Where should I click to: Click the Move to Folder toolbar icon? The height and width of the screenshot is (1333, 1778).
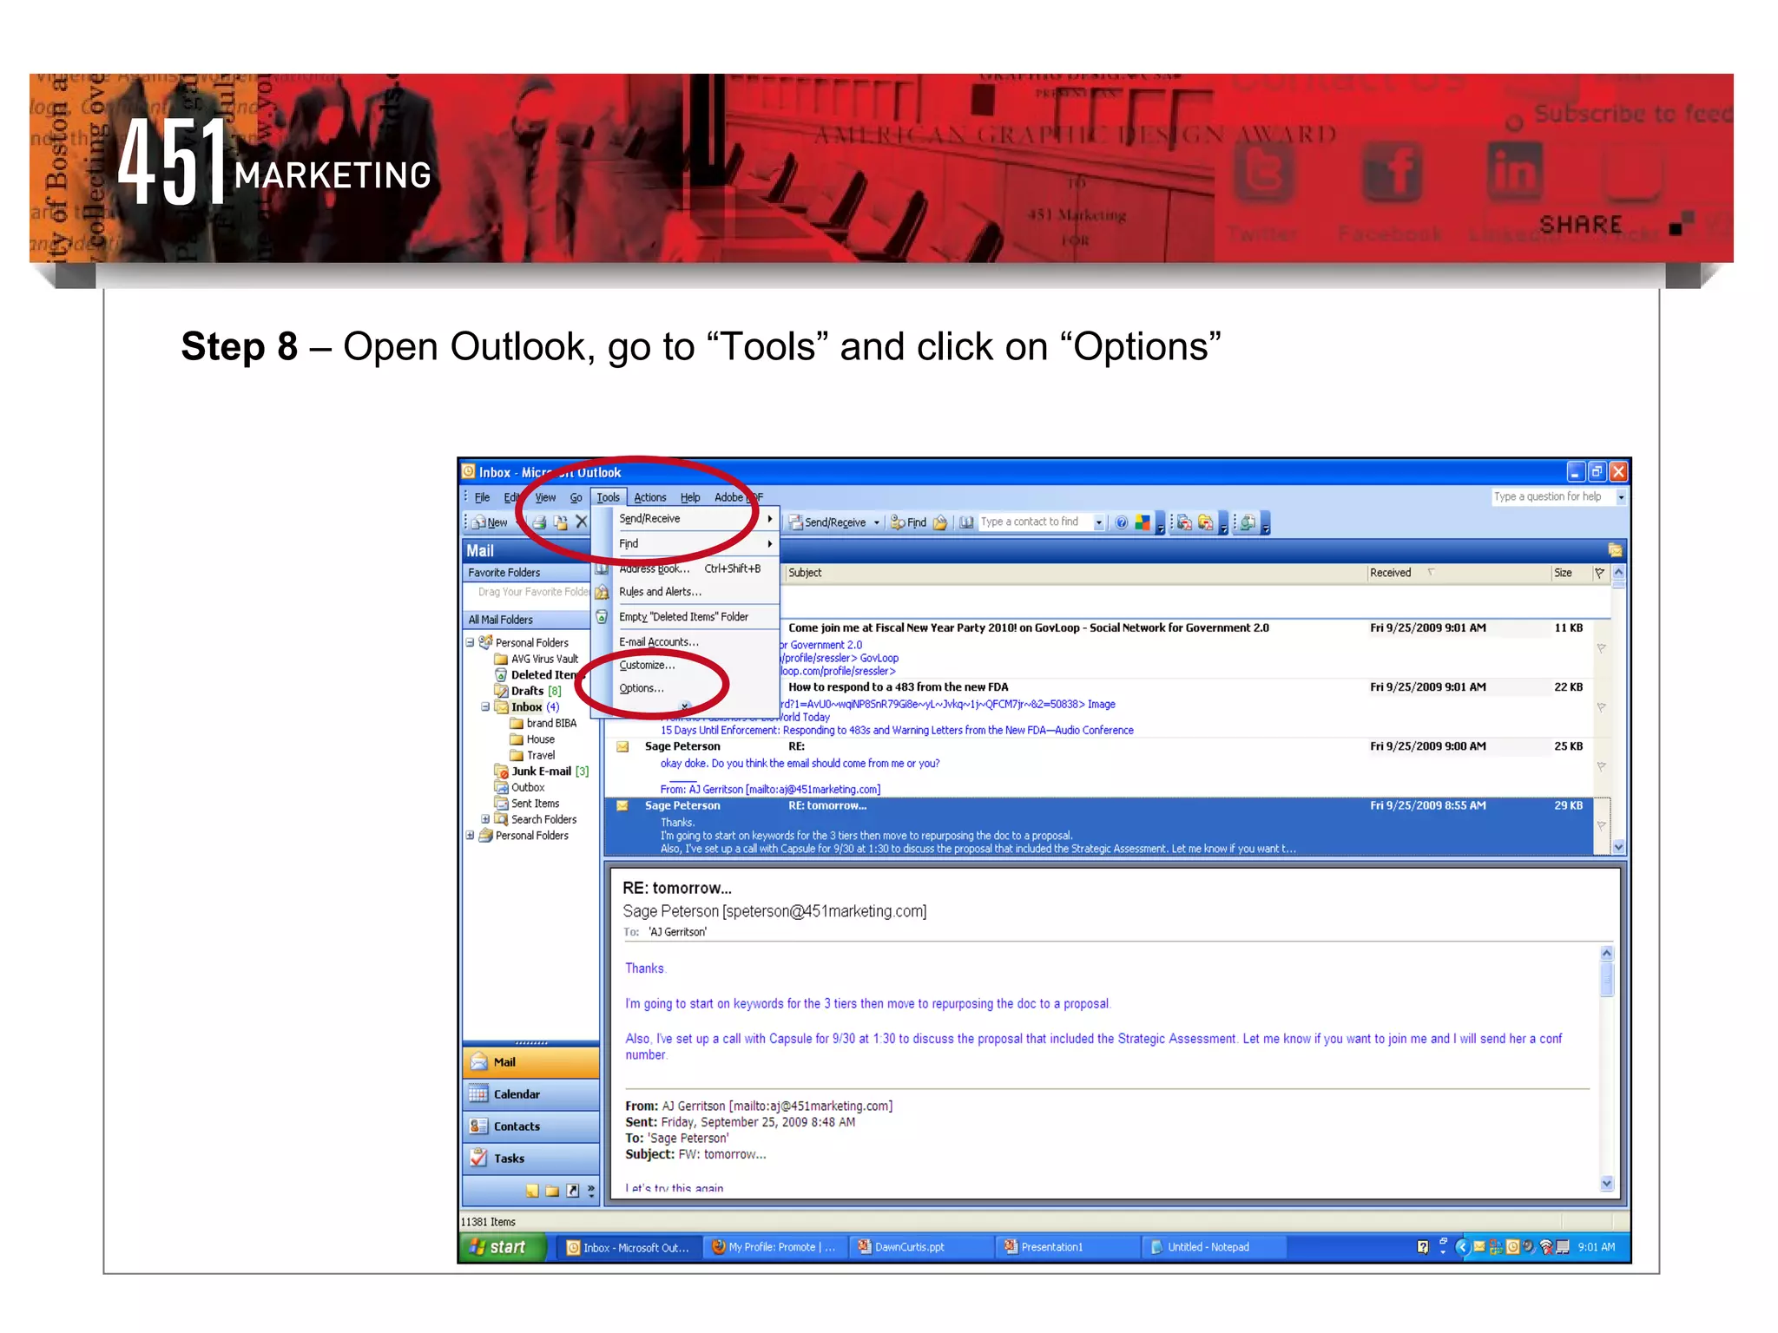coord(560,522)
